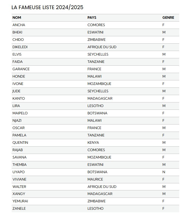184x214 pixels.
Task: Click AFRIQUE DU SUD in the WALTER row
Action: tap(102, 187)
